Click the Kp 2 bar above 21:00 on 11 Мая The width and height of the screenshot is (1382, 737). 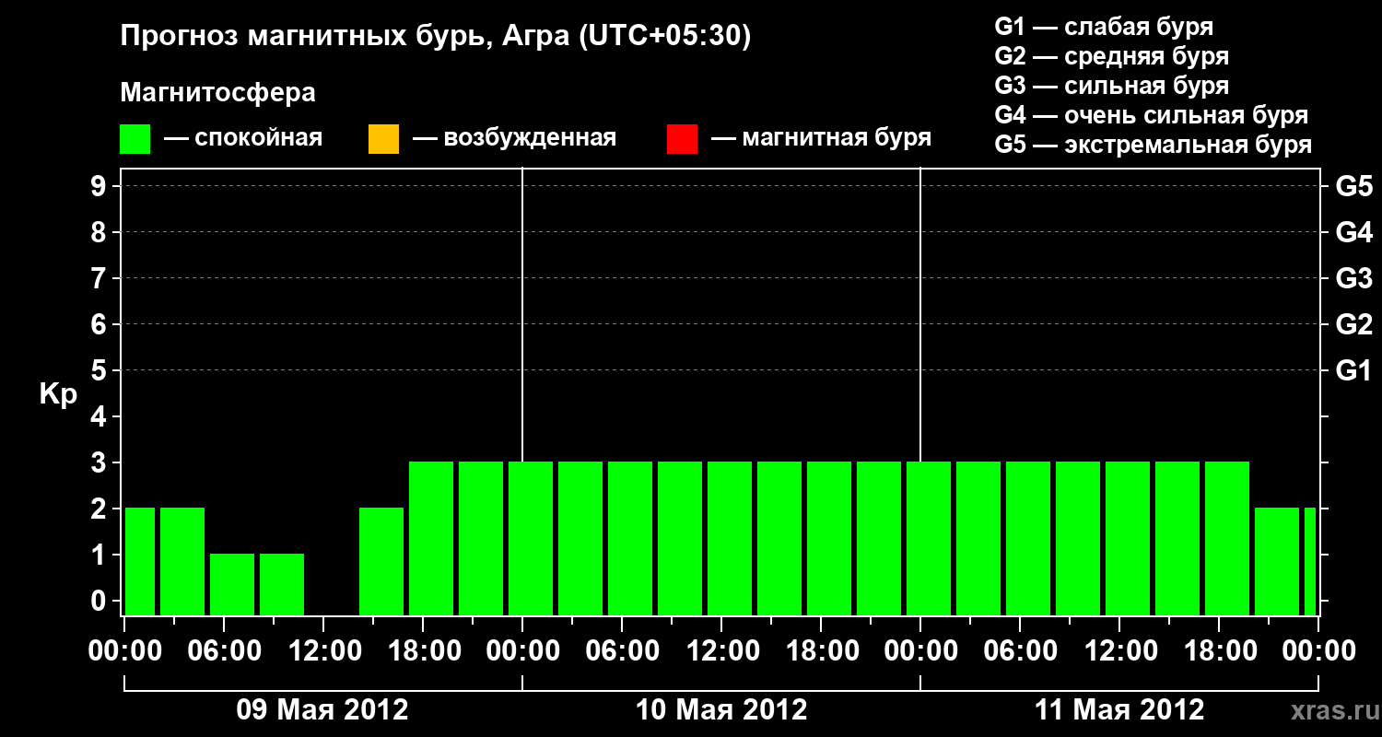point(1277,561)
